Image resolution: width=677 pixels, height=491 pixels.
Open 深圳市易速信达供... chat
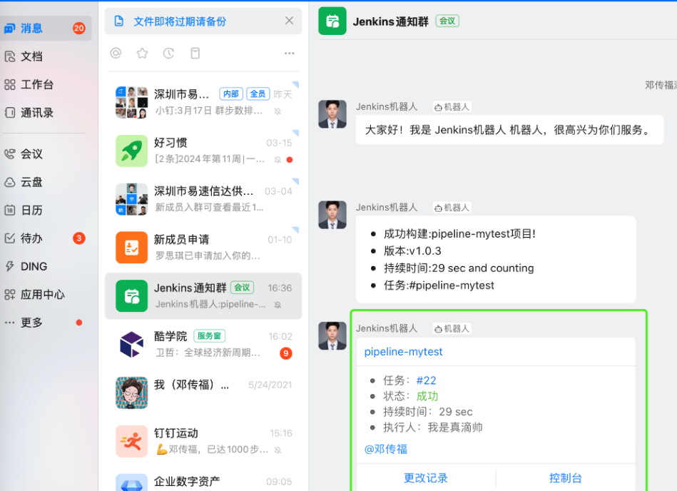tap(203, 199)
